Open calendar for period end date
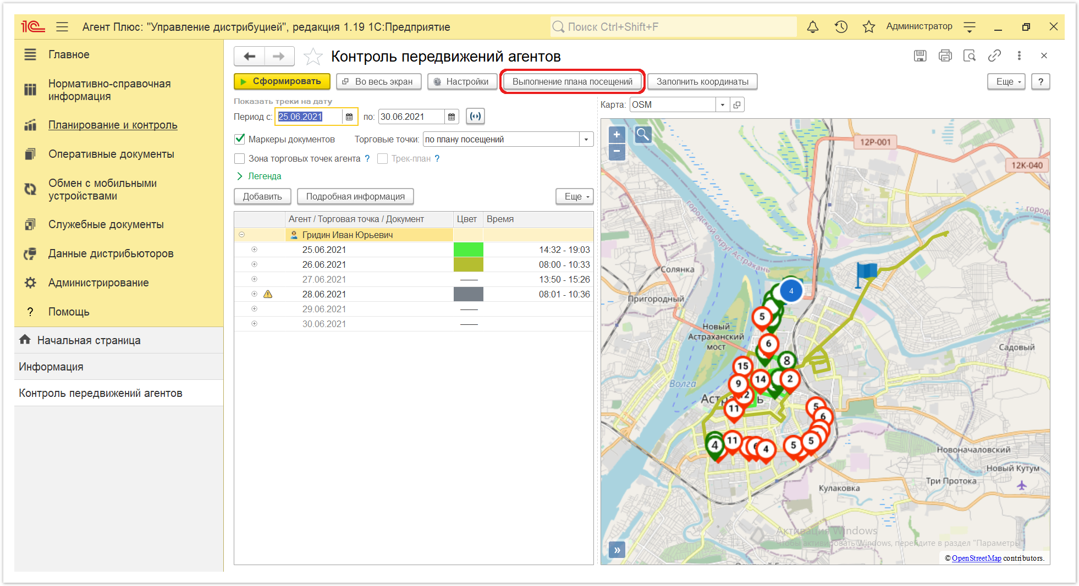Screen dimensions: 1079x586 pyautogui.click(x=451, y=117)
